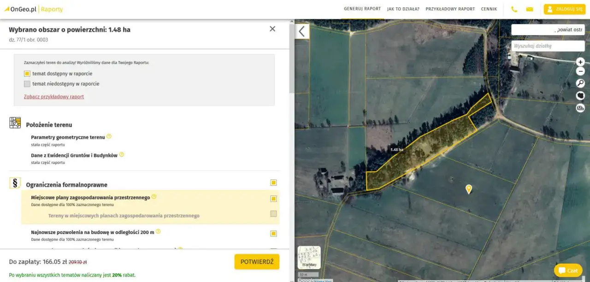590x282 pixels.
Task: Click the magnifier search tool on map
Action: 580,83
